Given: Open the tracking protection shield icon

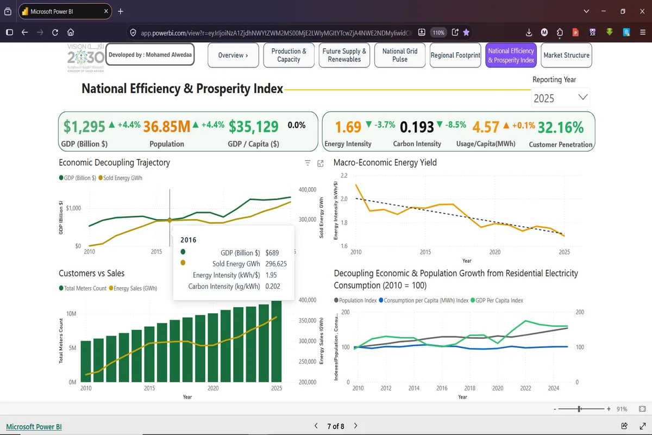Looking at the screenshot, I should [133, 33].
